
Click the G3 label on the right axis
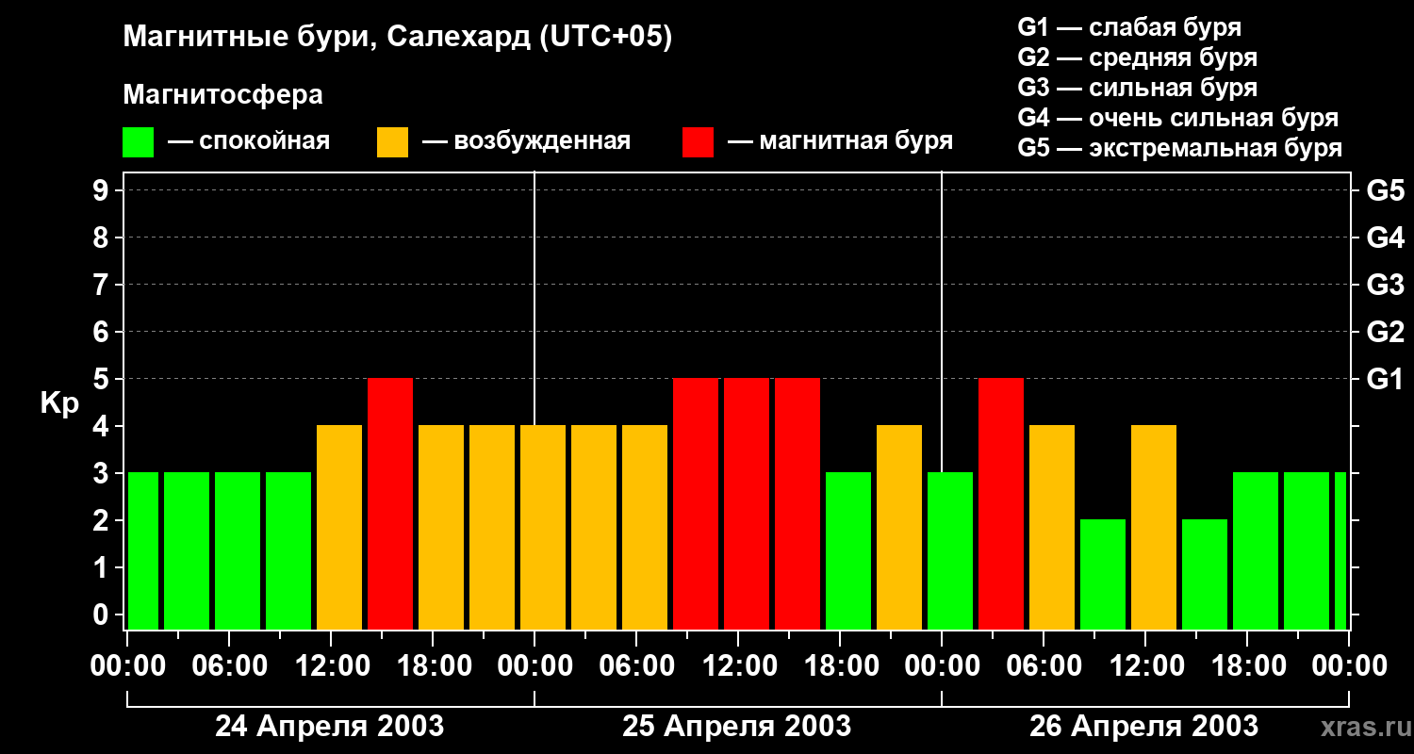click(x=1385, y=285)
